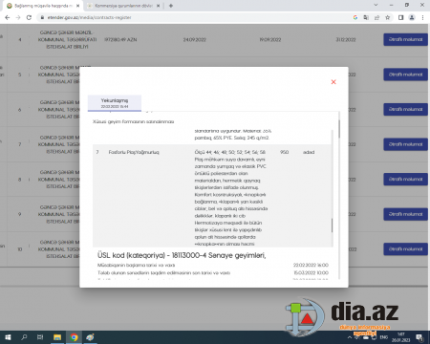Switch to the second browser tab
The image size is (430, 344).
(x=123, y=6)
